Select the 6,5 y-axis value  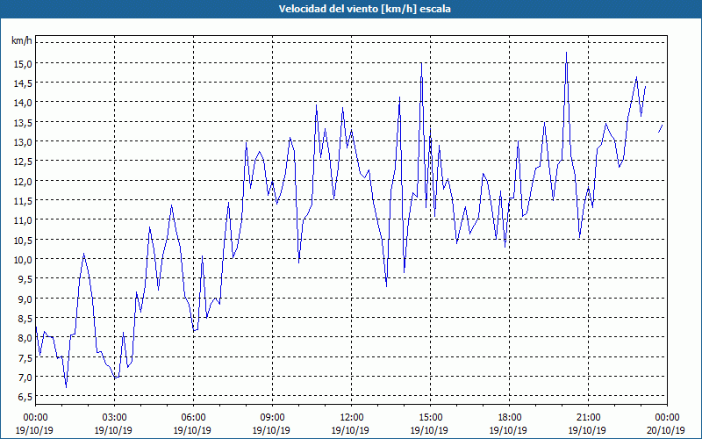[x=25, y=397]
